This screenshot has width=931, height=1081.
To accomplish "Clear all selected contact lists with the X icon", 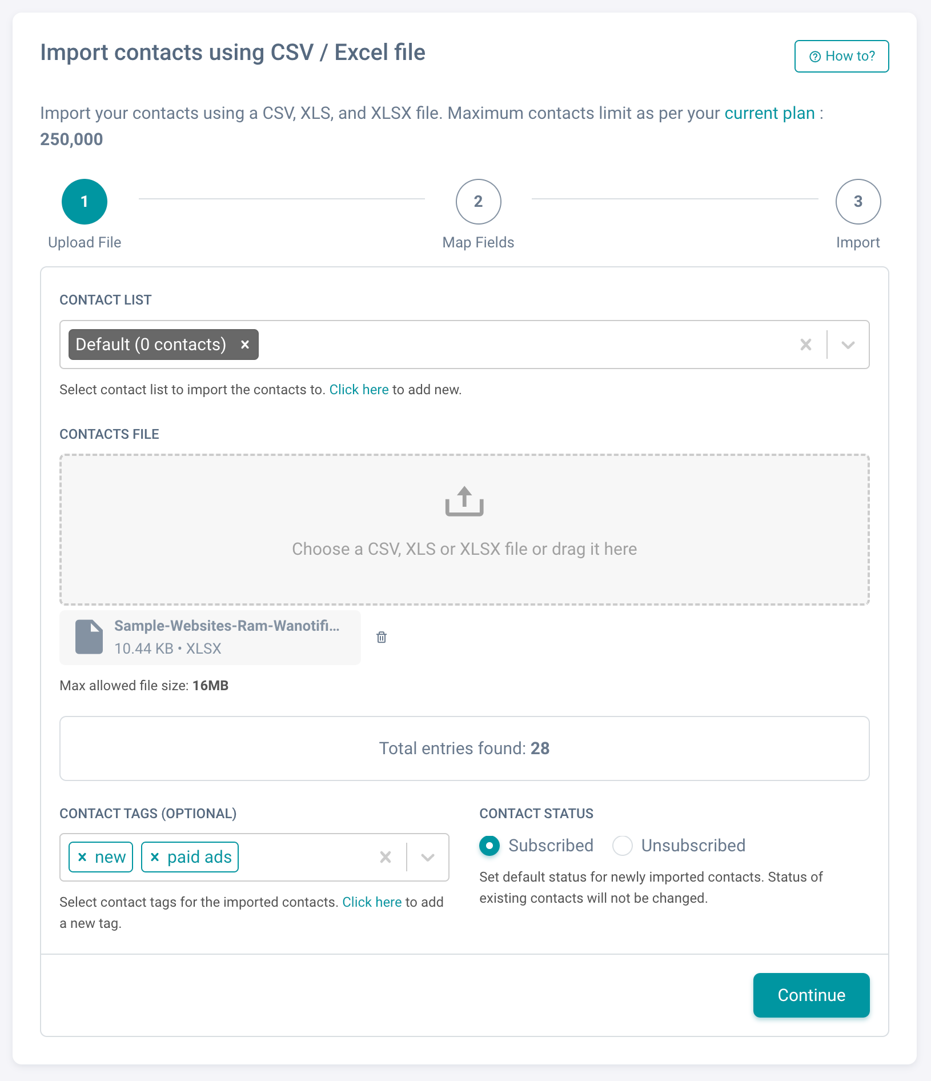I will [806, 345].
